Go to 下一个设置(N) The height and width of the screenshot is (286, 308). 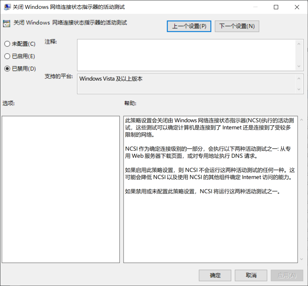(x=237, y=26)
